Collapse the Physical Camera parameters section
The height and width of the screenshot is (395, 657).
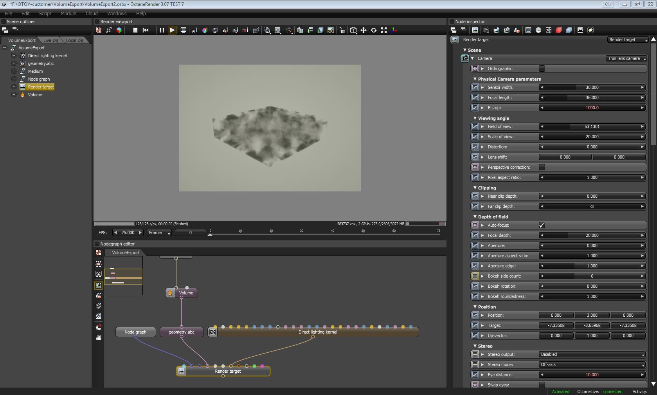(x=475, y=79)
